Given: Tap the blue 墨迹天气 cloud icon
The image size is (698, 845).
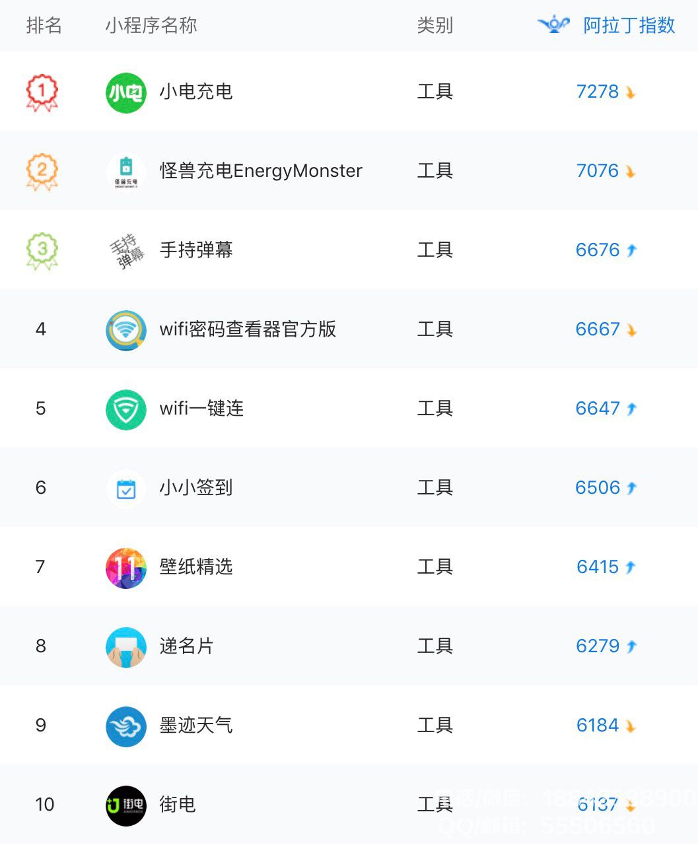Looking at the screenshot, I should [x=125, y=726].
